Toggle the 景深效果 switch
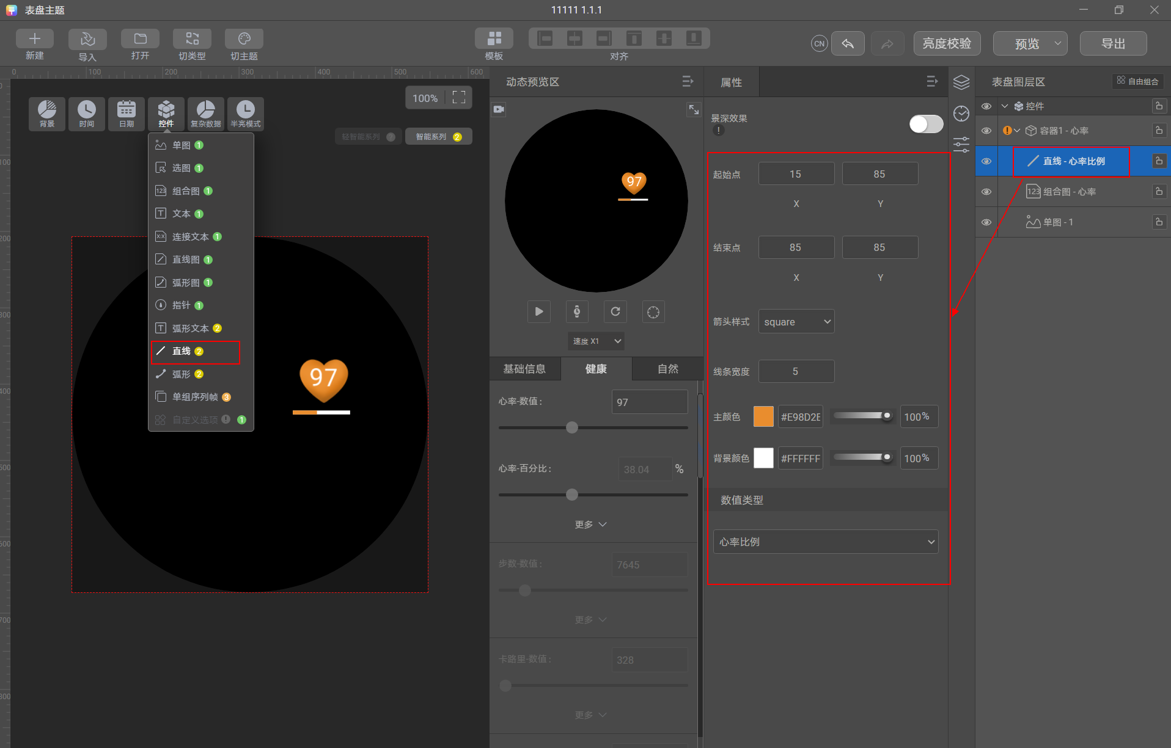This screenshot has width=1171, height=748. 926,124
